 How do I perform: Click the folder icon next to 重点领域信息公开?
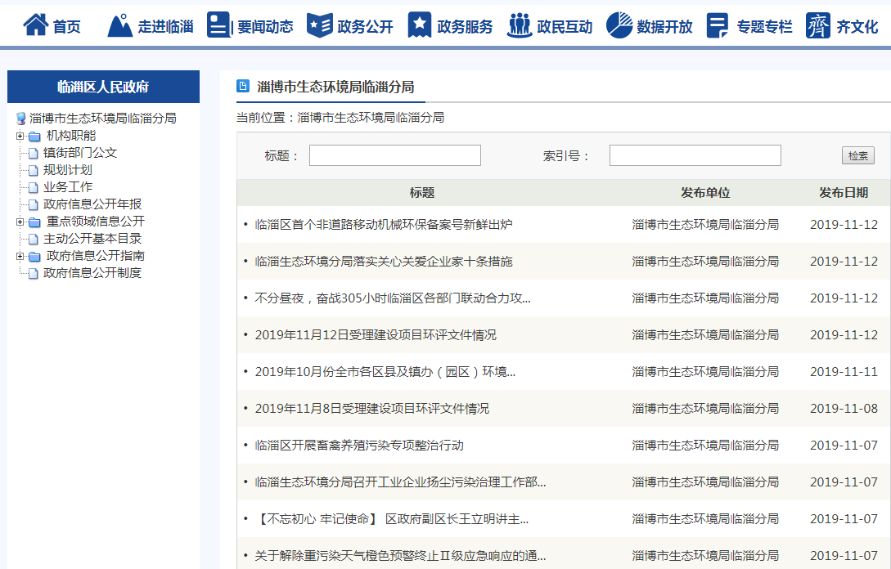(x=34, y=222)
